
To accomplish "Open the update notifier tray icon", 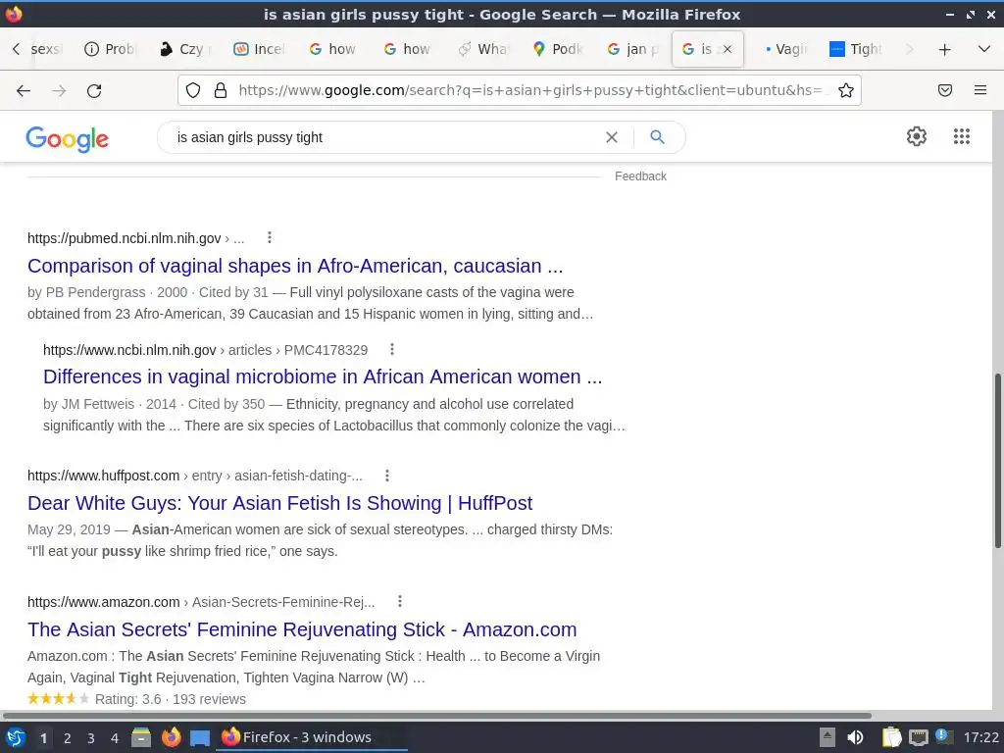I will [x=942, y=736].
